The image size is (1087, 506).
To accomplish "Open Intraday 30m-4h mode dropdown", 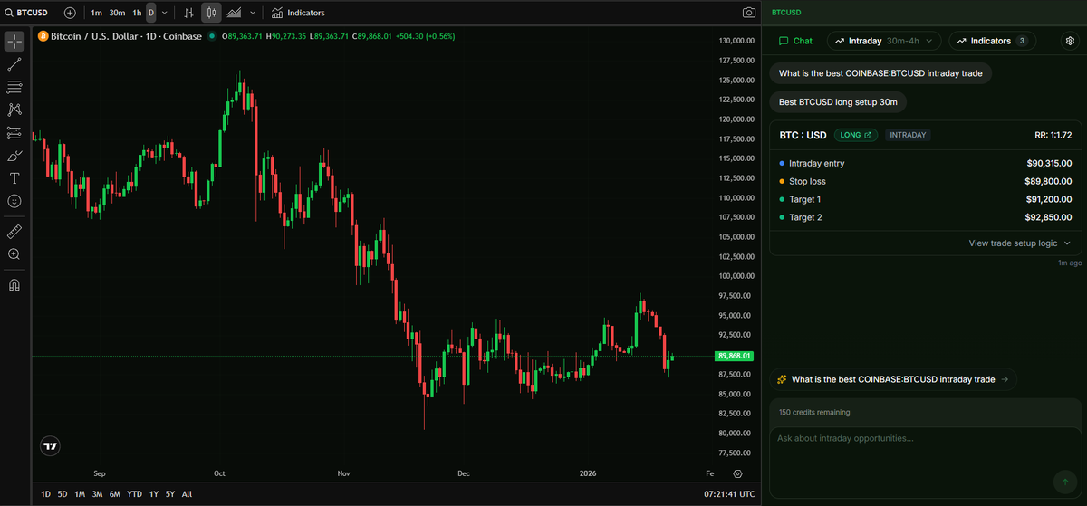I will [x=884, y=41].
